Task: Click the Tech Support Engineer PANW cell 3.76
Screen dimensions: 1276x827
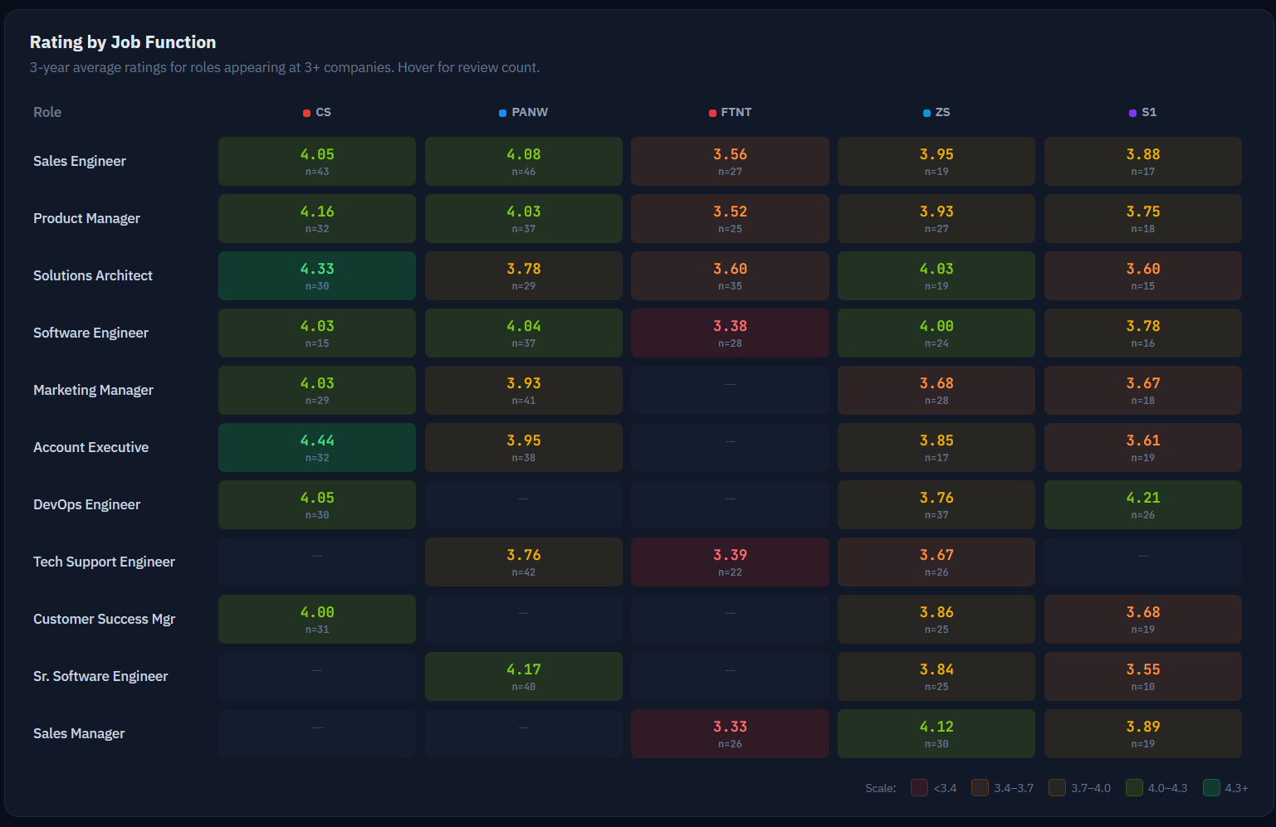Action: tap(523, 562)
